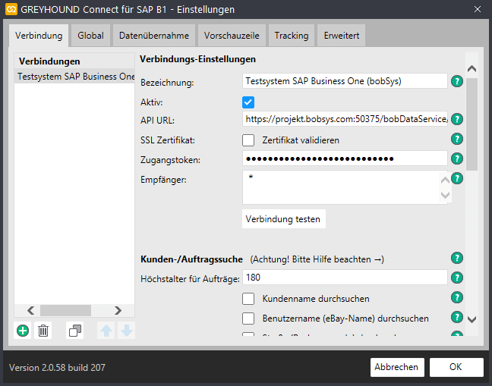492x386 pixels.
Task: Switch to the Global tab
Action: (90, 36)
